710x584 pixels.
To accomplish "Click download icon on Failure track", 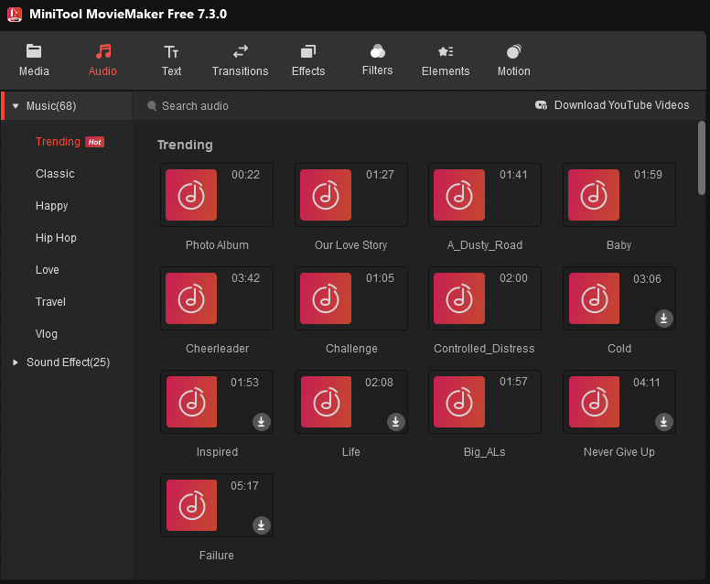I will pyautogui.click(x=261, y=525).
